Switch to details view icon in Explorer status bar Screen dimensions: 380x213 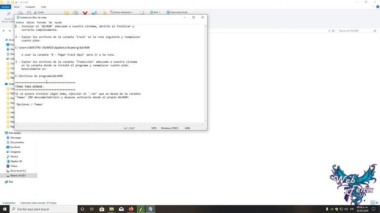tap(372, 202)
